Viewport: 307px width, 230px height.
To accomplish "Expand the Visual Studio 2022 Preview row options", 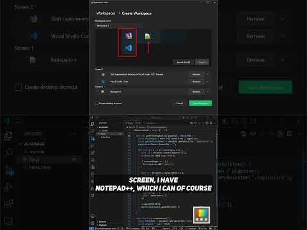I will [208, 74].
